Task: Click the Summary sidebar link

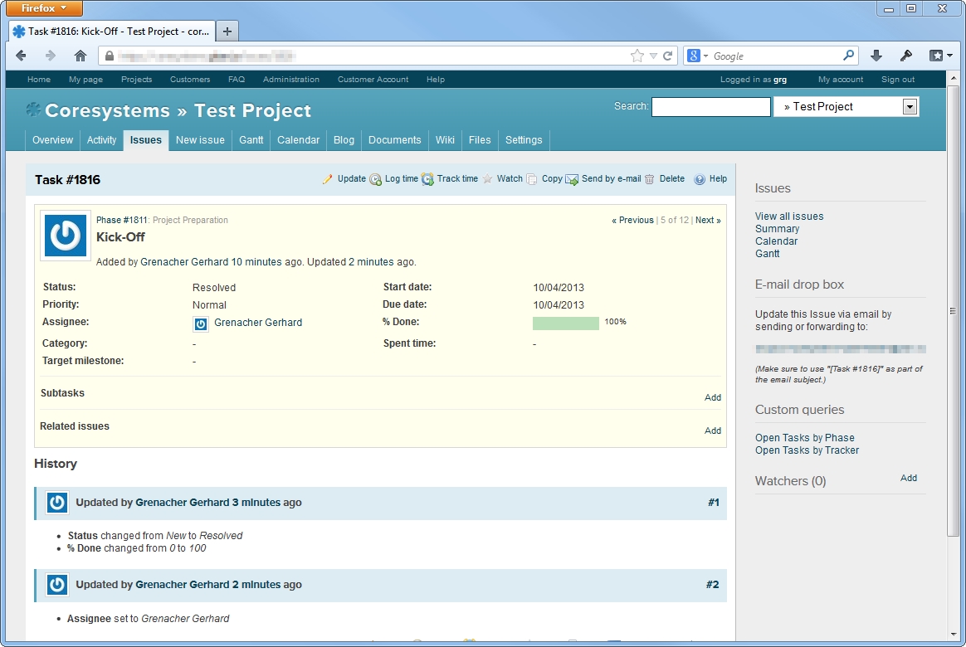Action: (x=778, y=229)
